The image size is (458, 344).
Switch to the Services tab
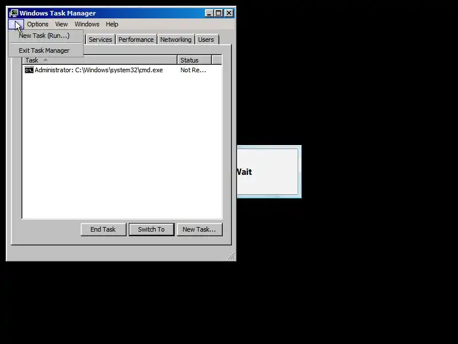click(100, 40)
